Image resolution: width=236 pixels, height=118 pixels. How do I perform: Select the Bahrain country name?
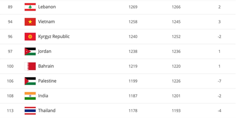coord(46,66)
